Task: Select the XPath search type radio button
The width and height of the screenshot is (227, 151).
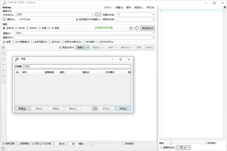Action: pyautogui.click(x=16, y=28)
